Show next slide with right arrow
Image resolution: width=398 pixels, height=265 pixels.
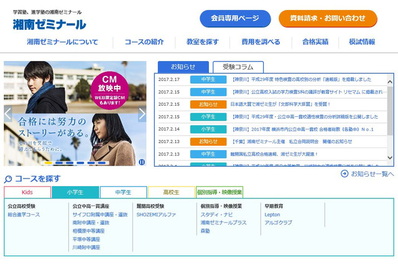pyautogui.click(x=142, y=113)
